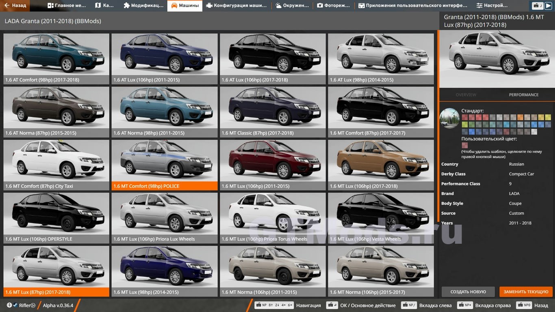
Task: Click the keyboard J shortcut icon
Action: (538, 6)
